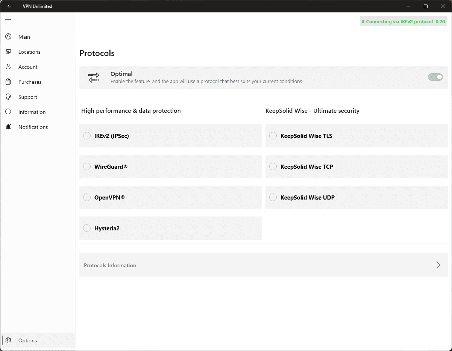Image resolution: width=452 pixels, height=351 pixels.
Task: Select the WireGuard radio button
Action: pos(87,166)
